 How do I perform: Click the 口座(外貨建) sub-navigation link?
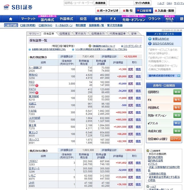coord(28,25)
